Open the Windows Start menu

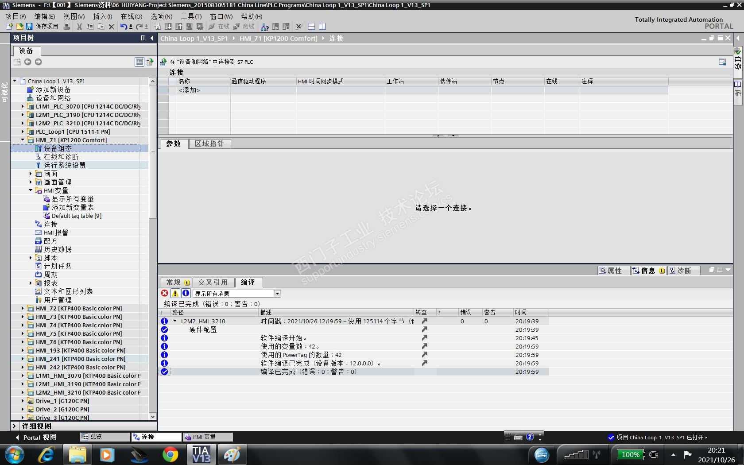(15, 455)
